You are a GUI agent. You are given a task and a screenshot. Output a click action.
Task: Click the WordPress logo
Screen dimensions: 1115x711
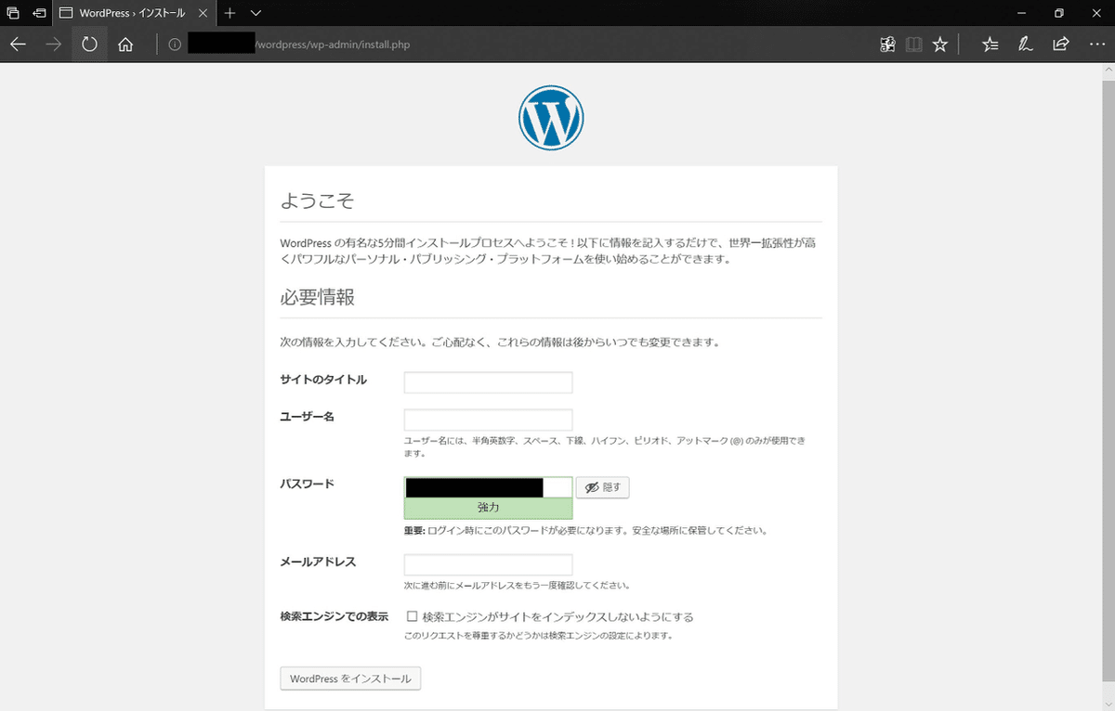tap(551, 118)
